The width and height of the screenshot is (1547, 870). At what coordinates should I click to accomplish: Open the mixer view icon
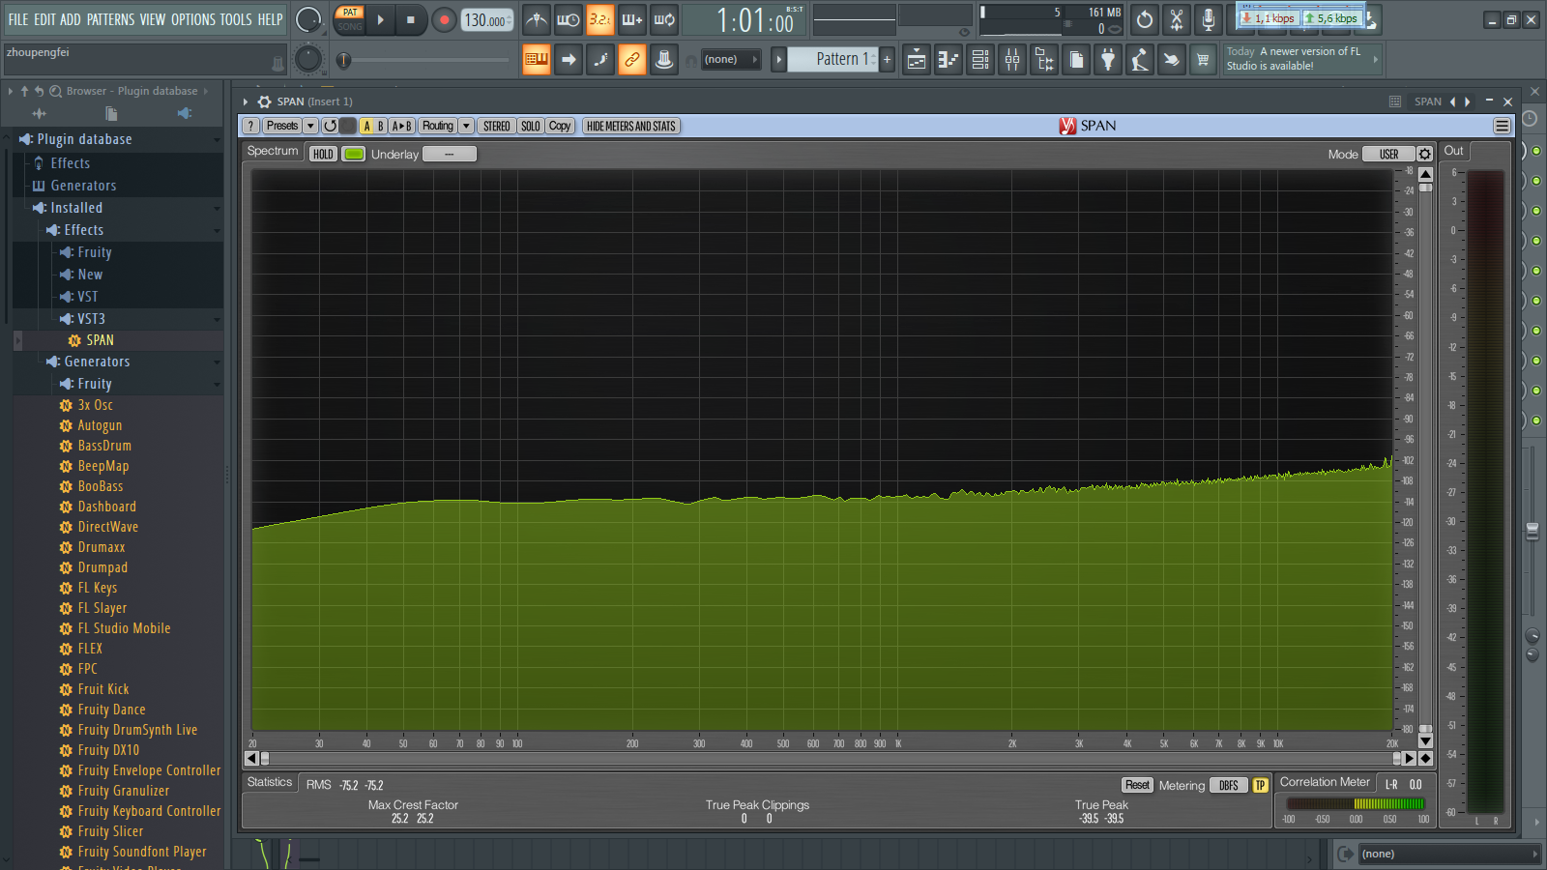point(1012,60)
